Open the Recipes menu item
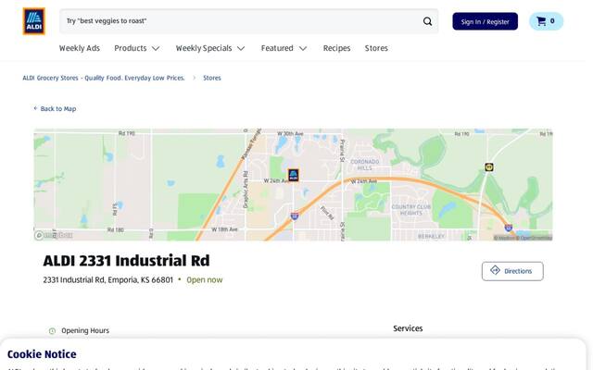The height and width of the screenshot is (370, 593). [x=336, y=48]
